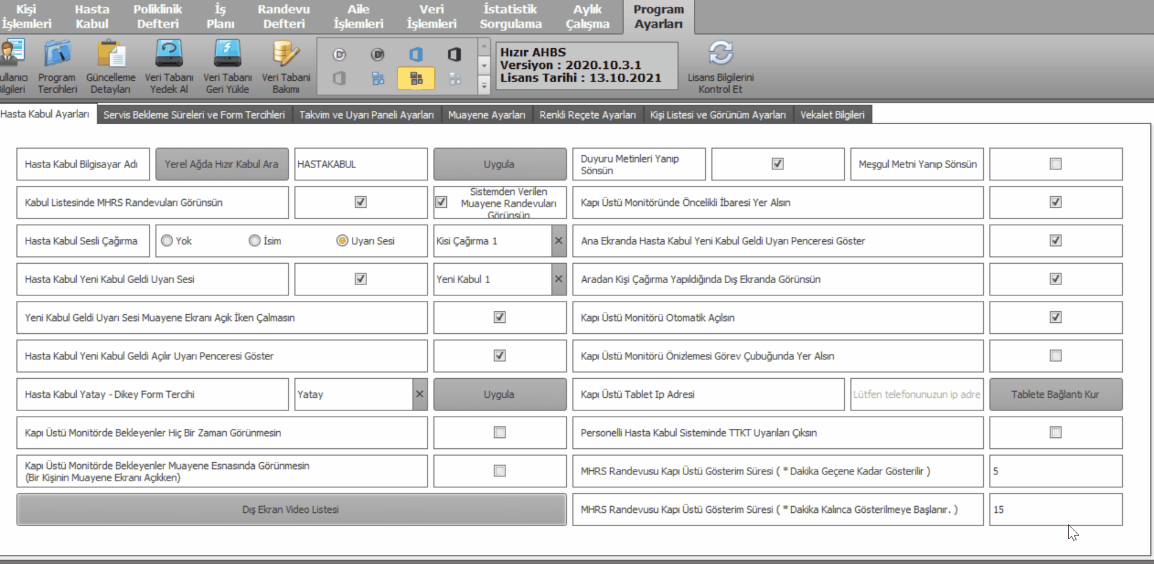Click Dış Ekran Video Listesi button

(291, 510)
